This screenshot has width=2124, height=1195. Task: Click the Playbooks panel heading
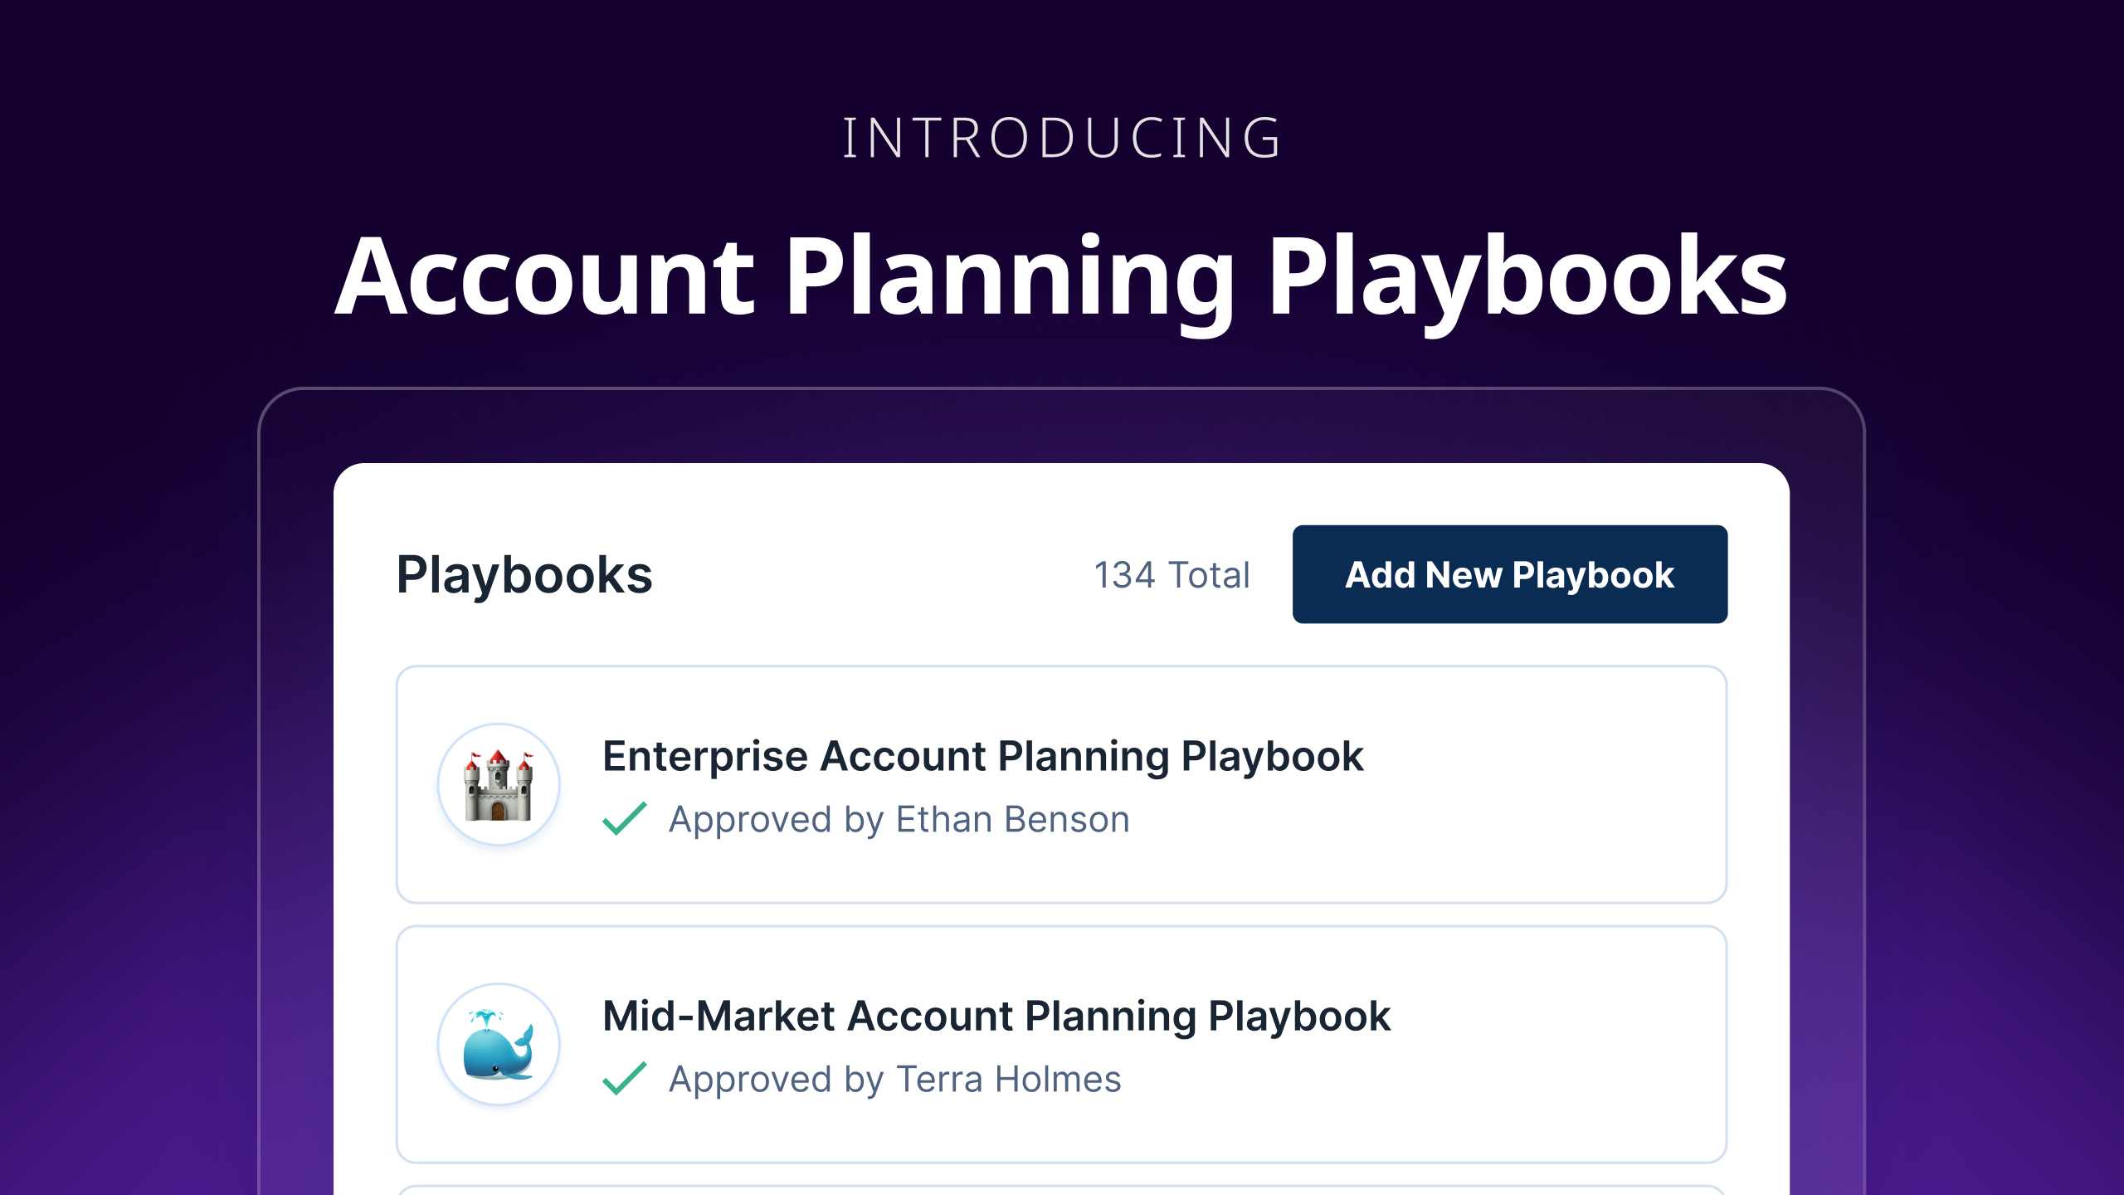point(524,575)
